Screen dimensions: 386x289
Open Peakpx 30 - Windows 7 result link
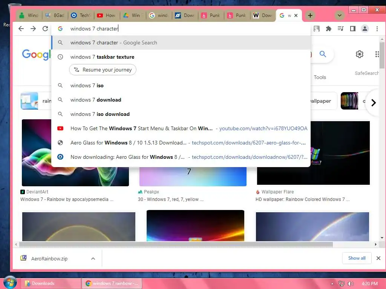tap(171, 199)
